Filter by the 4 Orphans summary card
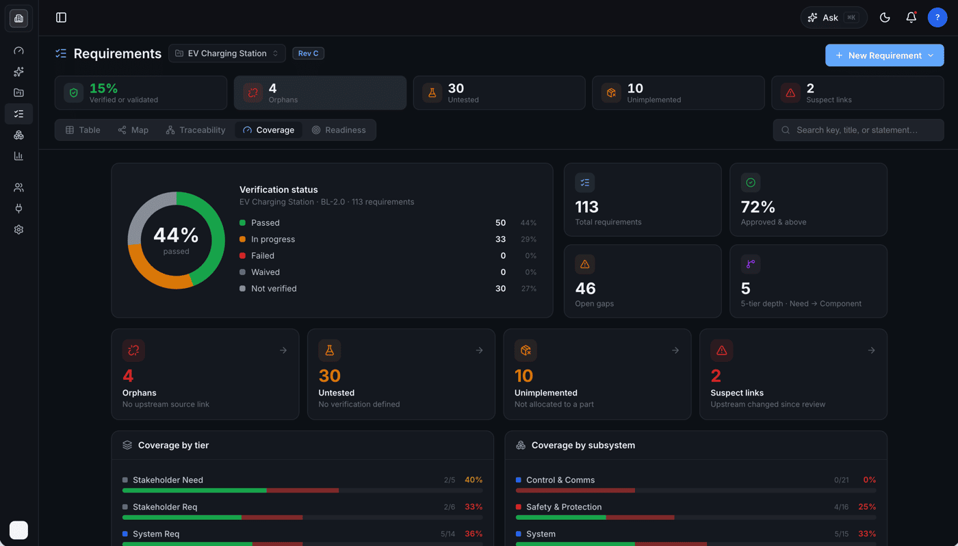 pos(320,93)
